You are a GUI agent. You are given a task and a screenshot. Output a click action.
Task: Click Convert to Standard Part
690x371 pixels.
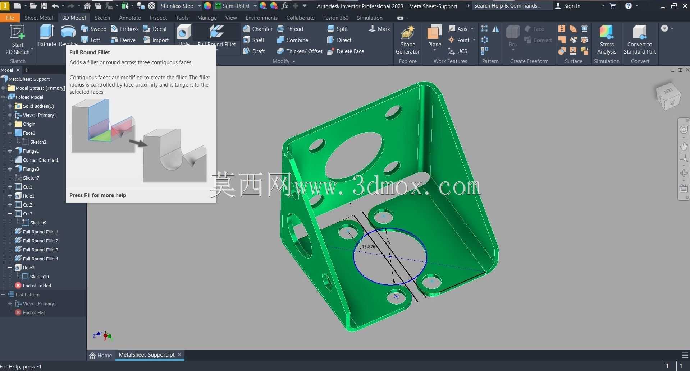[640, 40]
